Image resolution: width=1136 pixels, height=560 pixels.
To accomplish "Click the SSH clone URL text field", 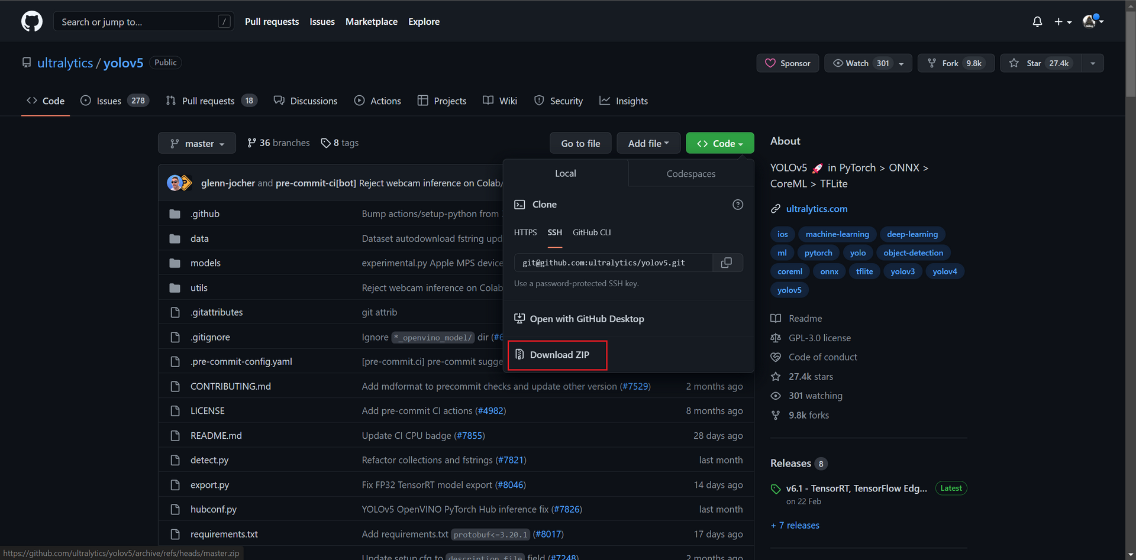I will 614,263.
